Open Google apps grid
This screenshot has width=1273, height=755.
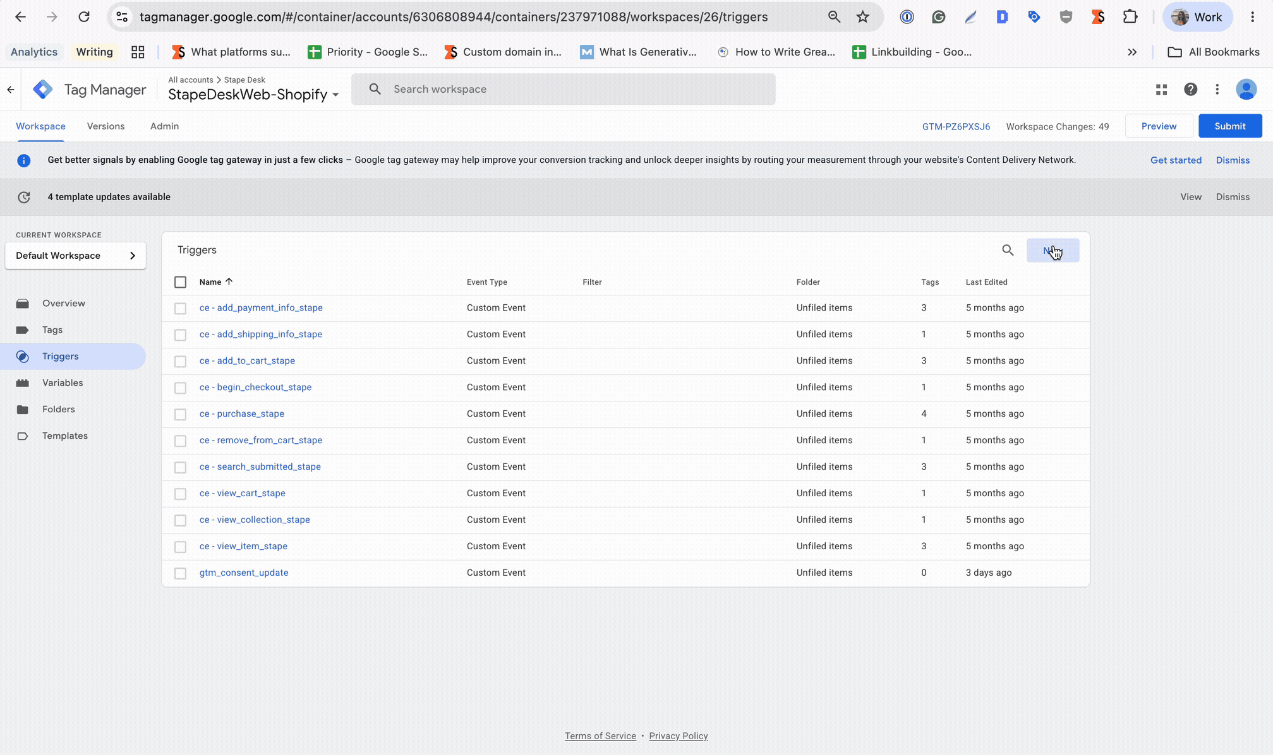[x=1161, y=90]
